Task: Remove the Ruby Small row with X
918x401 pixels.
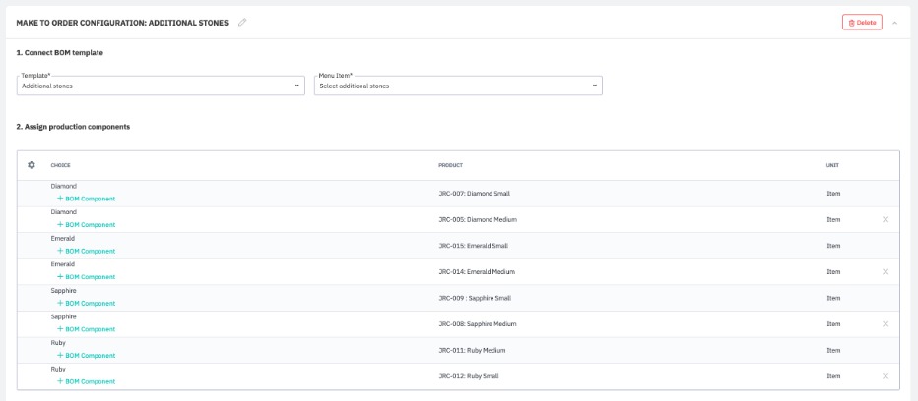Action: pyautogui.click(x=885, y=375)
